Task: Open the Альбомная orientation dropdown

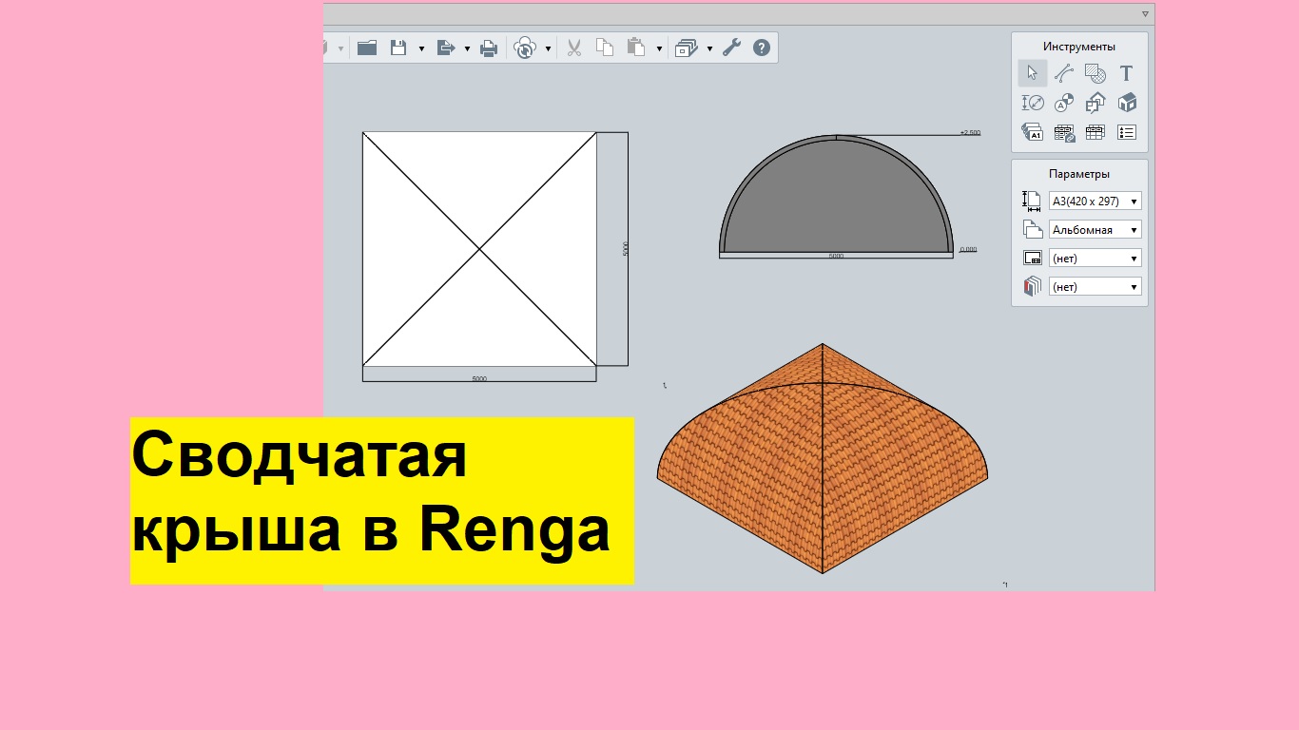Action: pyautogui.click(x=1095, y=230)
